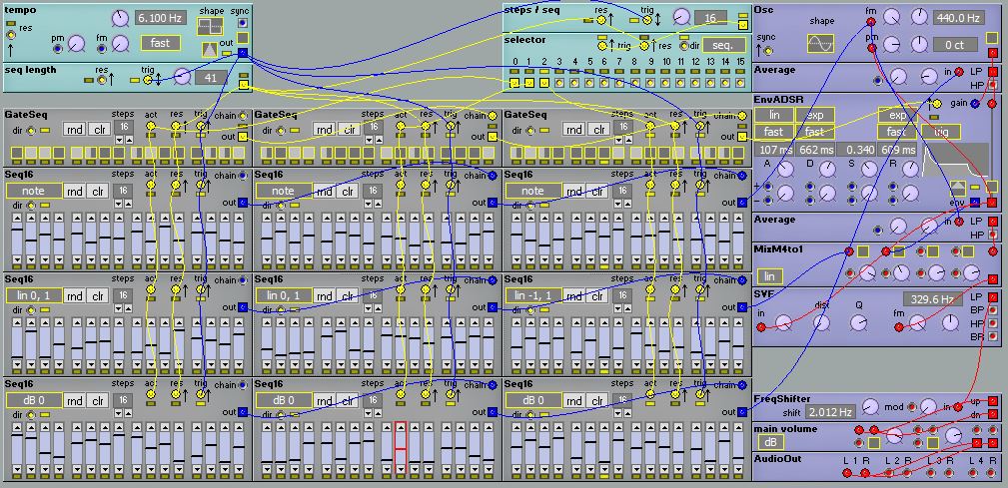This screenshot has height=488, width=1008.
Task: Click the tempo frequency knob
Action: 120,19
